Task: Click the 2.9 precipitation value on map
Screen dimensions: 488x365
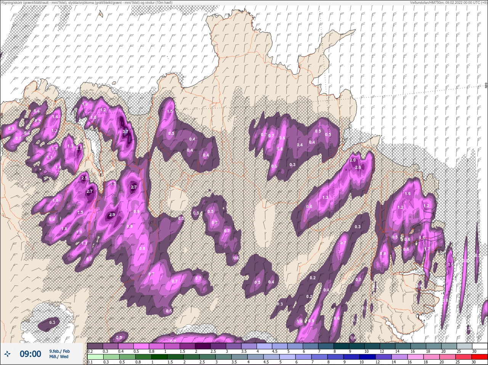Action: pyautogui.click(x=112, y=215)
